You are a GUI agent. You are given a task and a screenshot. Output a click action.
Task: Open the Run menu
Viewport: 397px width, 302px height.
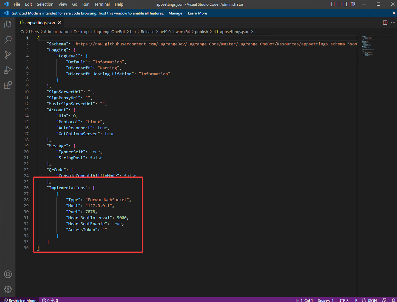86,4
